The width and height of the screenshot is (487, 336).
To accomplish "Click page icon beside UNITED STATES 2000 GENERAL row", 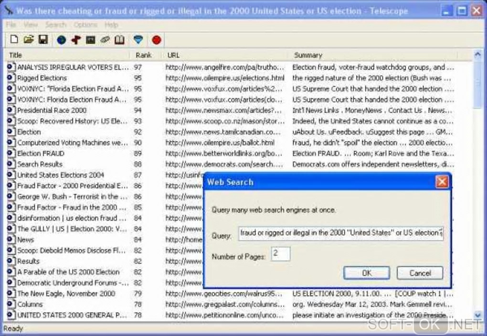I will point(11,315).
